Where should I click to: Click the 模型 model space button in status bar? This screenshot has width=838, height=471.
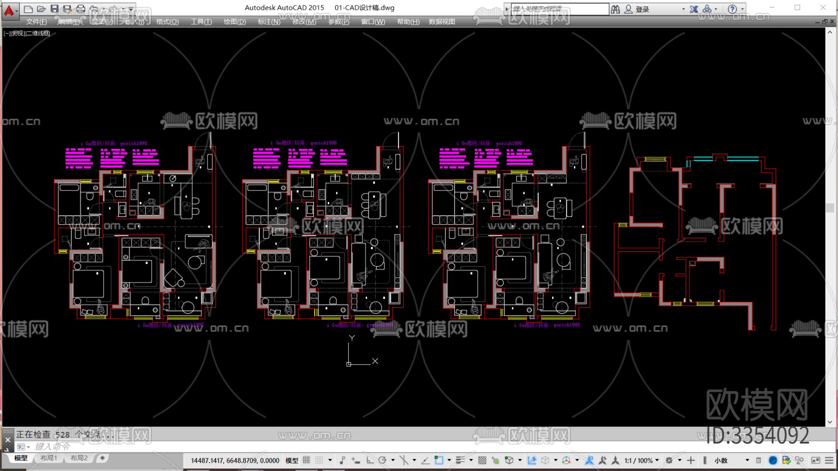pyautogui.click(x=292, y=460)
